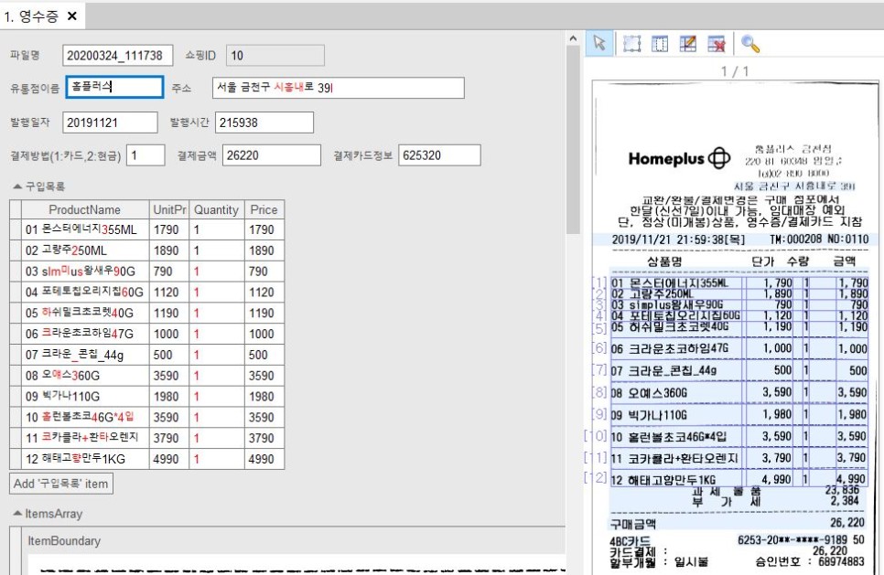Select product cell 05 허쉬밀크초코렛40G
The width and height of the screenshot is (884, 575).
pyautogui.click(x=84, y=314)
